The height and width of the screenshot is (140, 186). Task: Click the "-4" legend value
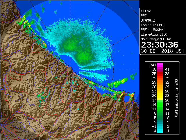[154, 131]
